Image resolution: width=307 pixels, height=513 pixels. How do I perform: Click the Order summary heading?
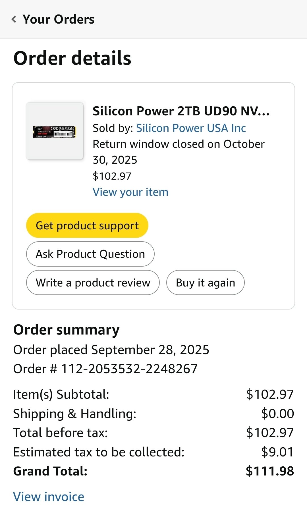[x=66, y=330]
